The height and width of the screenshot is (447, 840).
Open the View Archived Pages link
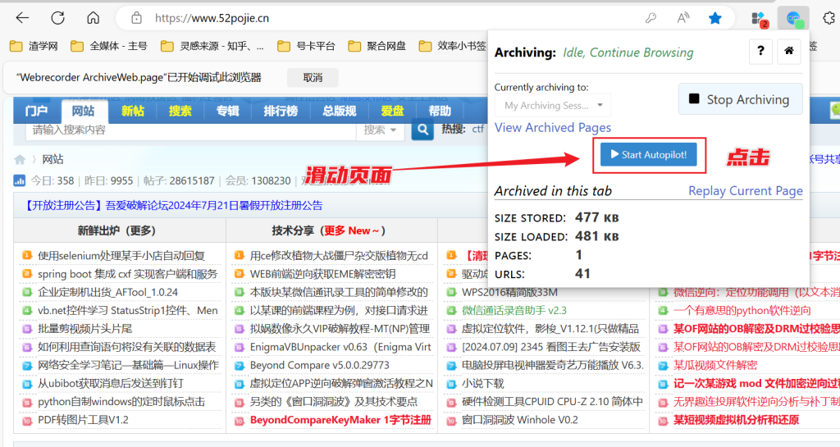click(552, 127)
